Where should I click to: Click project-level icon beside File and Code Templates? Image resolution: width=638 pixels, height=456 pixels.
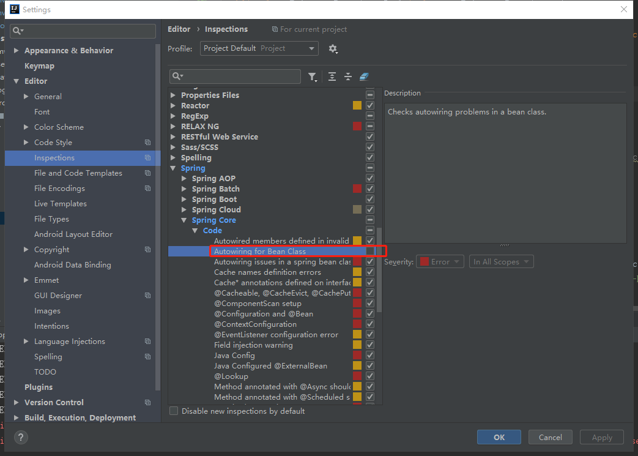pyautogui.click(x=147, y=173)
